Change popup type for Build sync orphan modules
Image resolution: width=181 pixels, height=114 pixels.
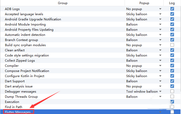pos(160,45)
